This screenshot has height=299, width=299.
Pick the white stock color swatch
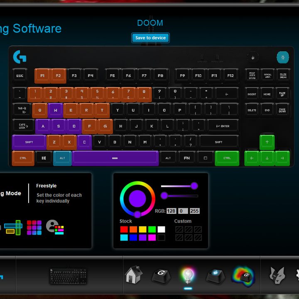(161, 229)
